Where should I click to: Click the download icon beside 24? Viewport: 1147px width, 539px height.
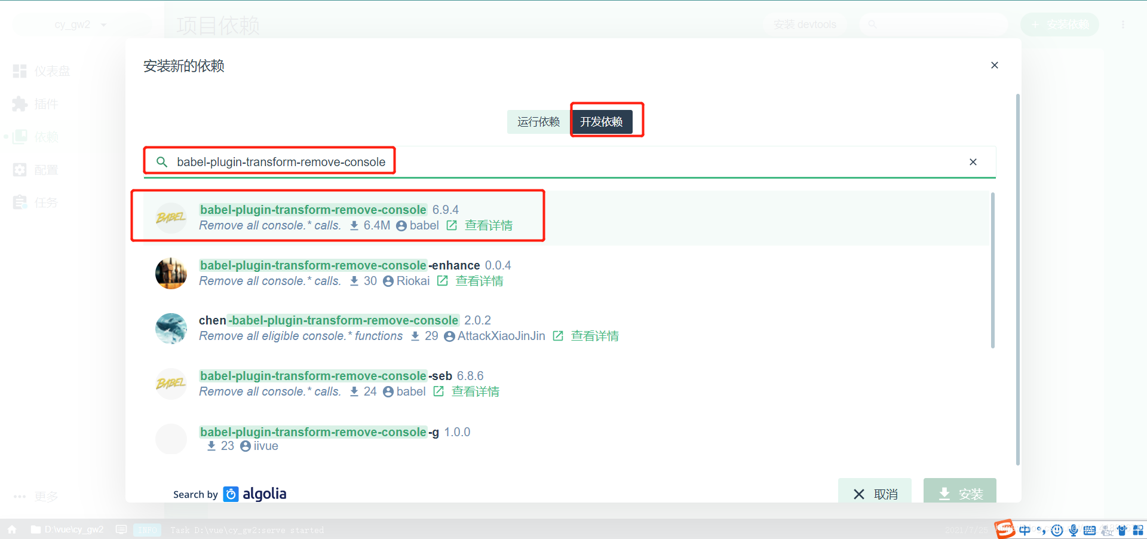[x=354, y=391]
